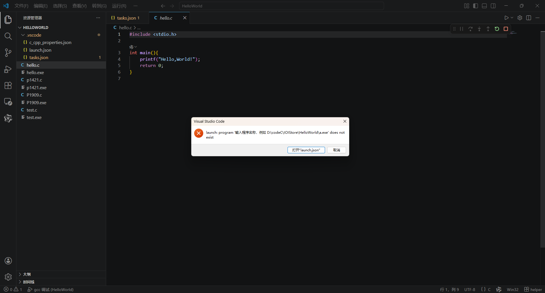The height and width of the screenshot is (293, 545).
Task: Click the 行 1, 列 9 cursor position
Action: click(449, 290)
